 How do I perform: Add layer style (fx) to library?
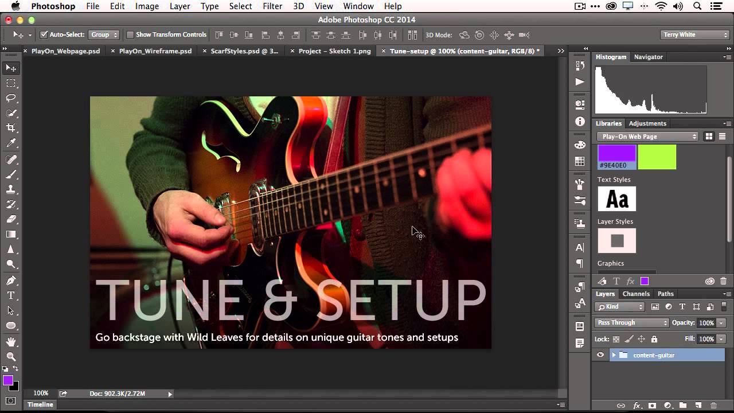coord(630,281)
